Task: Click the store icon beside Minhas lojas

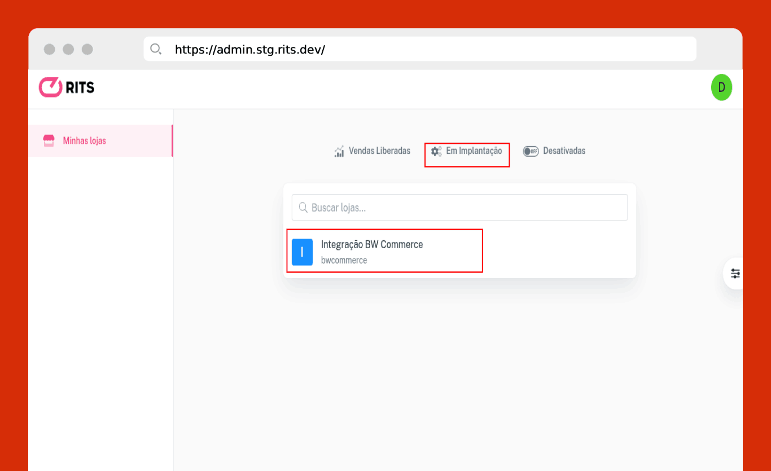Action: tap(49, 140)
